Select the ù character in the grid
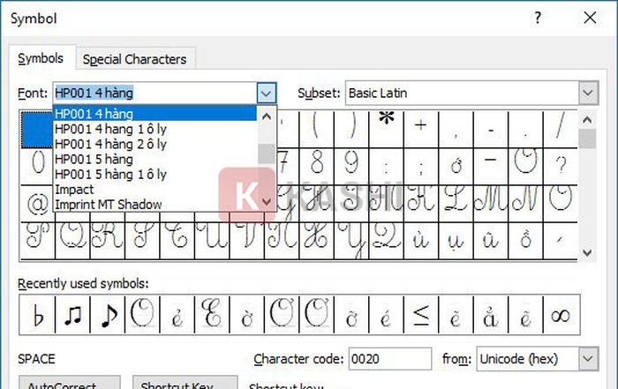Viewport: 618px width, 389px height. tap(421, 241)
